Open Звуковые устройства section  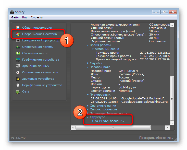coord(38,79)
